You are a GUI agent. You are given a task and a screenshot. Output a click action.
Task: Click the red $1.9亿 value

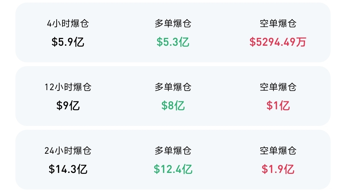[278, 169]
